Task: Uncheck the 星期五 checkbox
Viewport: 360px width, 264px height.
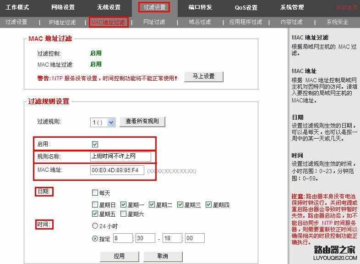Action: click(95, 214)
